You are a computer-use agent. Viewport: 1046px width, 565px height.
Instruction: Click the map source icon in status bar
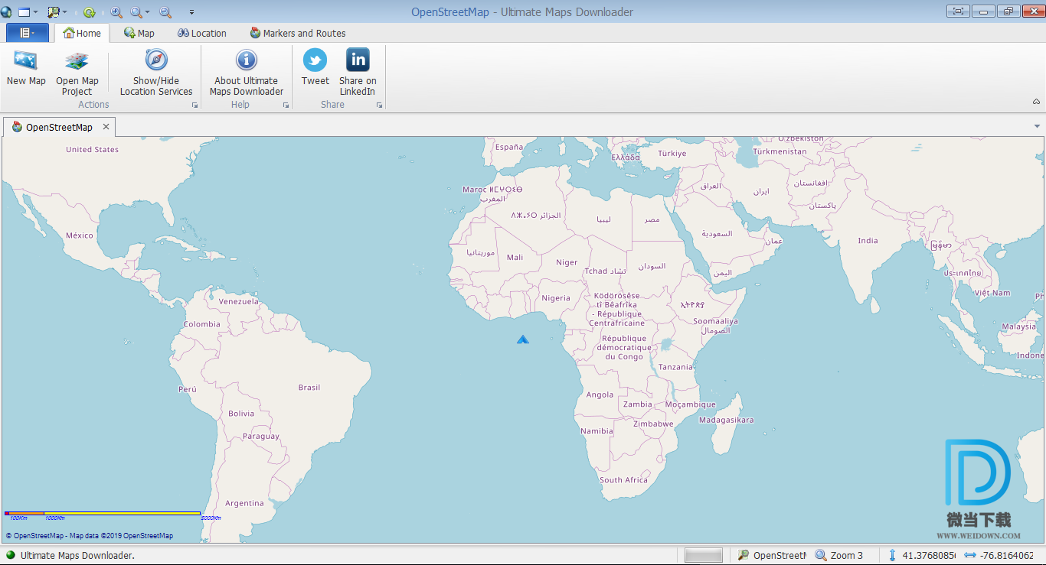744,555
